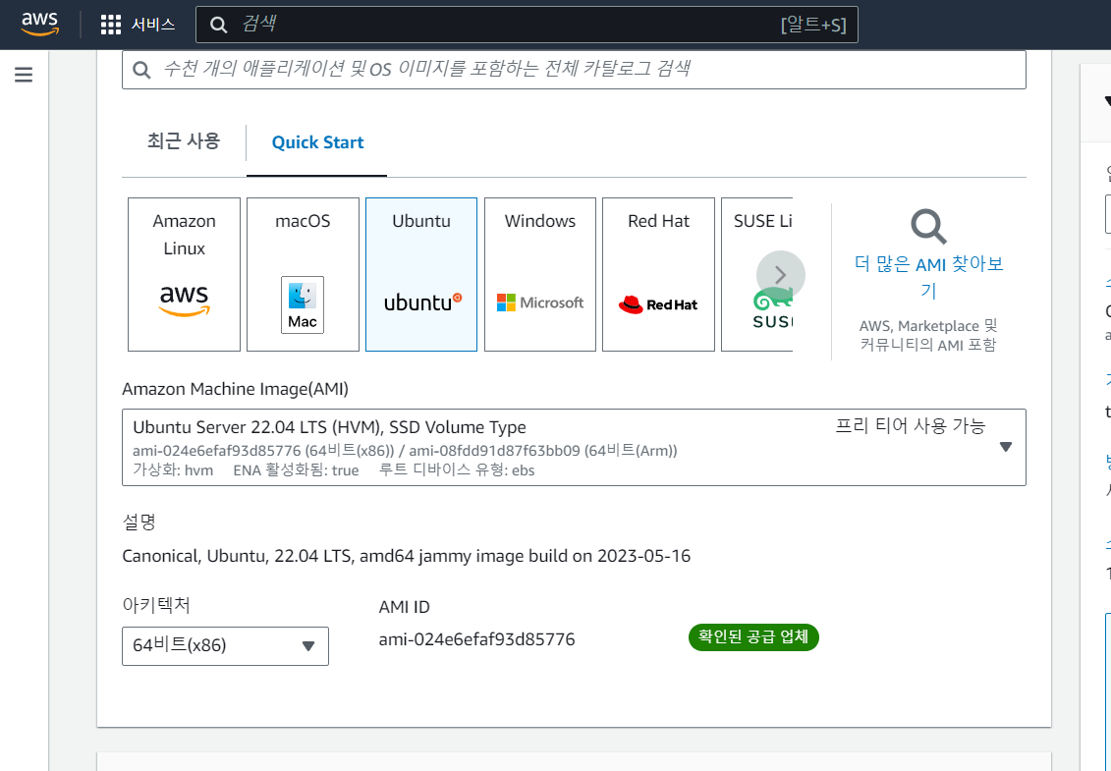Click the 프리 티어 사용 가능 label

point(910,426)
